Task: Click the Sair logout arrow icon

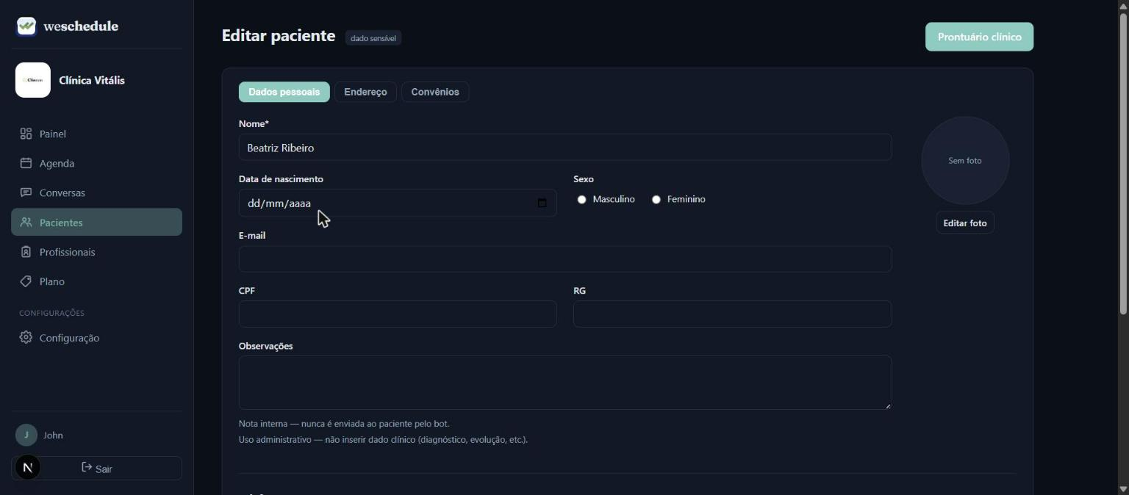Action: [x=87, y=468]
